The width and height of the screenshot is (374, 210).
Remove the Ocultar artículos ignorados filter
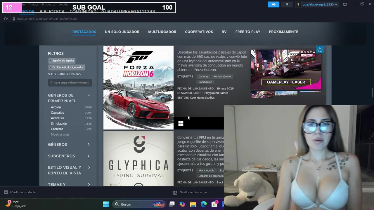[50, 67]
